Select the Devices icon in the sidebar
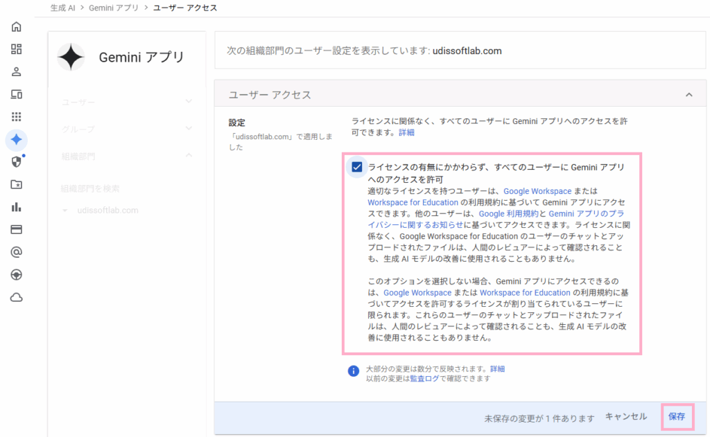 point(17,94)
